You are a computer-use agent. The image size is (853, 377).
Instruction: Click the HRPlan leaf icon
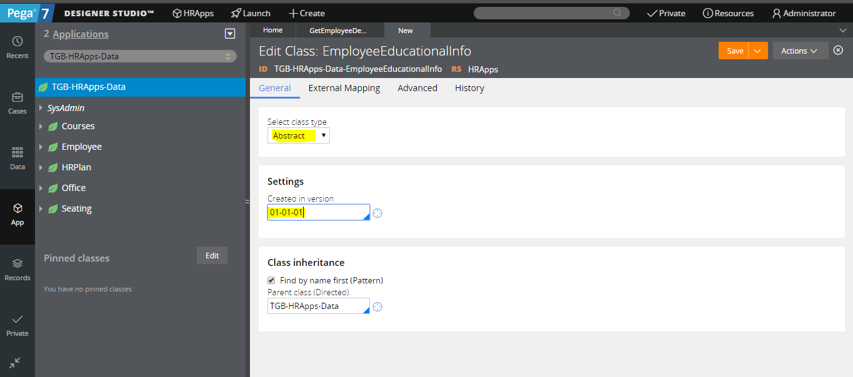pos(53,167)
